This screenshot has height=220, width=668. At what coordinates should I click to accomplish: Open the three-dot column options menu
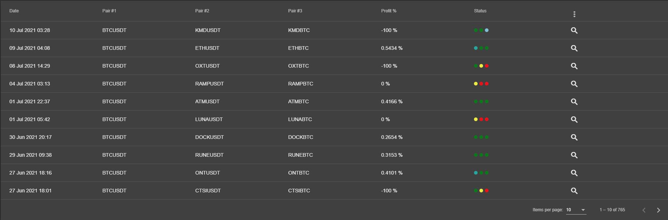pos(574,14)
